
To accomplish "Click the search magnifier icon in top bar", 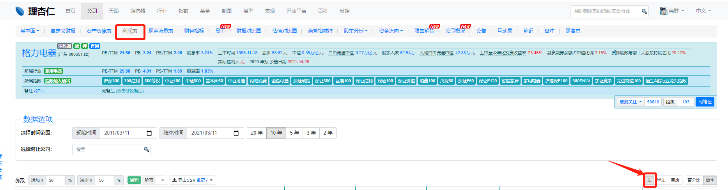I will (644, 11).
